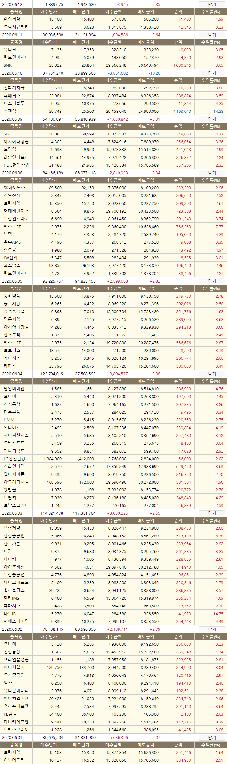
Task: Click the 코스맥스 stock name
Action: coord(12,265)
